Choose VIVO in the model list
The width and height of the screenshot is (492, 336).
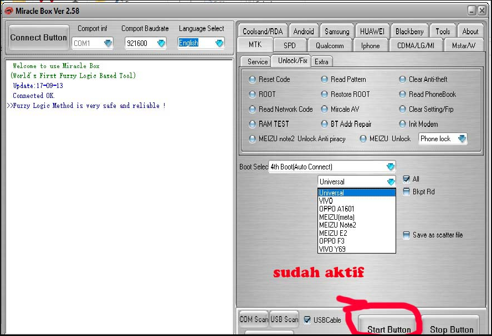tap(356, 201)
